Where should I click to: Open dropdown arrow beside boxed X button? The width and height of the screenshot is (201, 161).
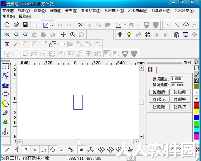[52, 25]
